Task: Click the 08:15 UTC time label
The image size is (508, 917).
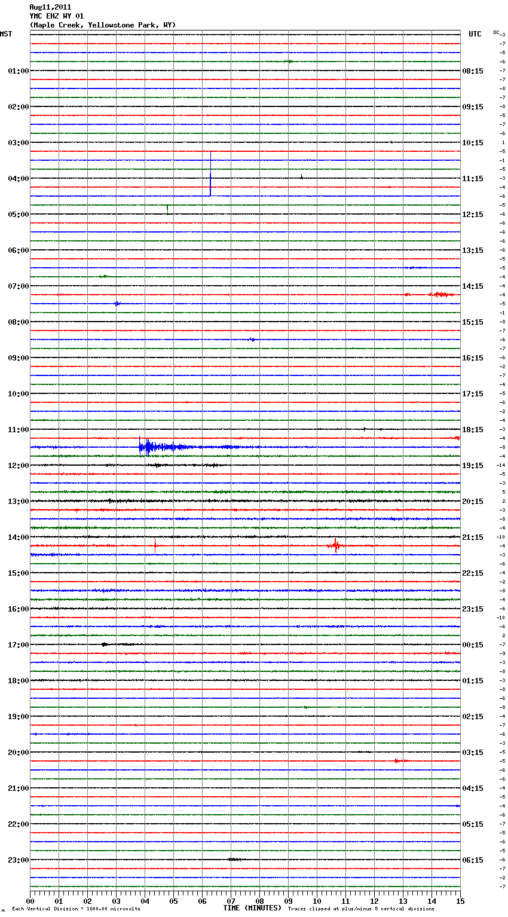Action: 473,71
